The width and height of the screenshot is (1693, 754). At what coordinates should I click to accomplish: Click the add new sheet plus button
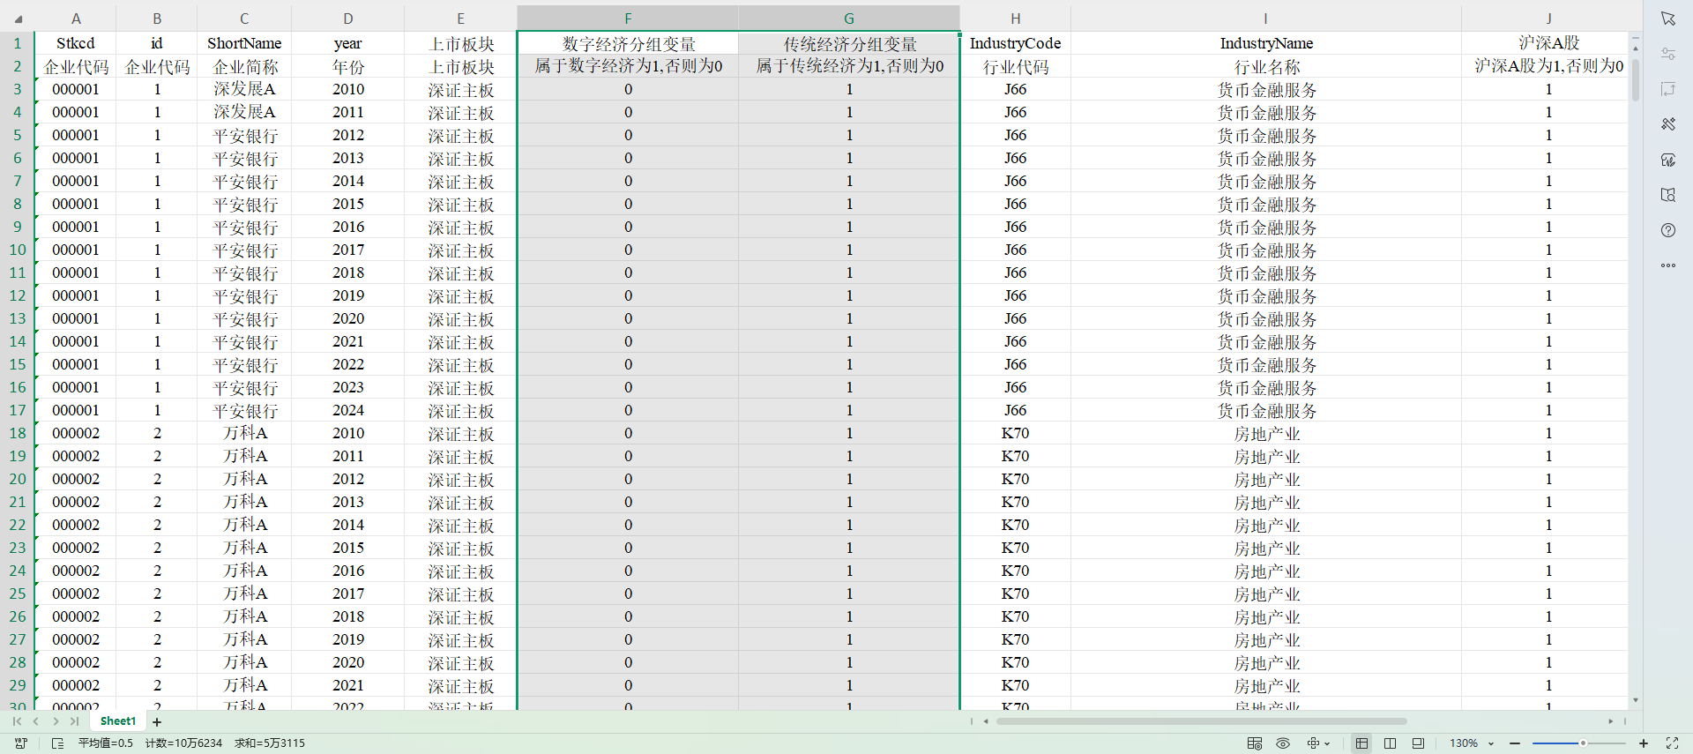click(x=157, y=722)
